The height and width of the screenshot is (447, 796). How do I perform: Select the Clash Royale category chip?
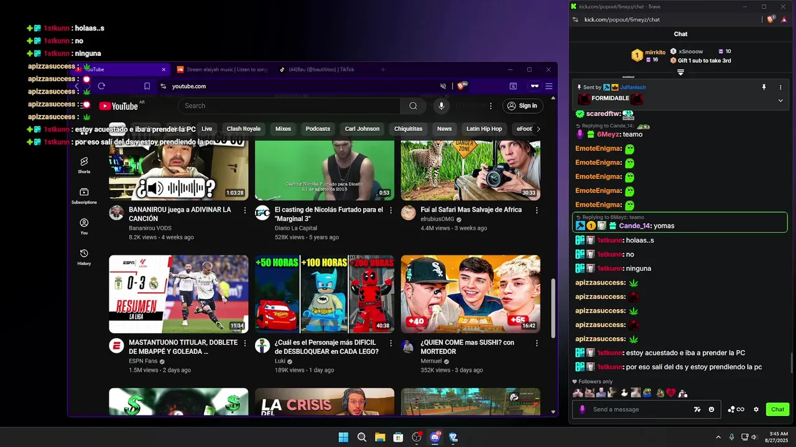click(x=244, y=129)
